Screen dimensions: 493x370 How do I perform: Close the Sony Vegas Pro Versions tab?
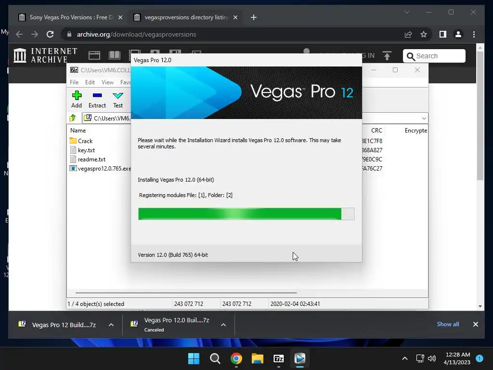pos(120,17)
